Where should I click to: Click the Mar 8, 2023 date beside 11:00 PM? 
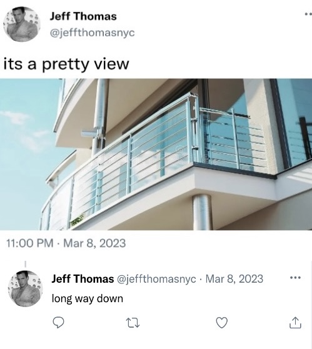94,243
